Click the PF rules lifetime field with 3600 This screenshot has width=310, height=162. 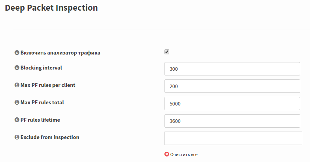click(232, 121)
